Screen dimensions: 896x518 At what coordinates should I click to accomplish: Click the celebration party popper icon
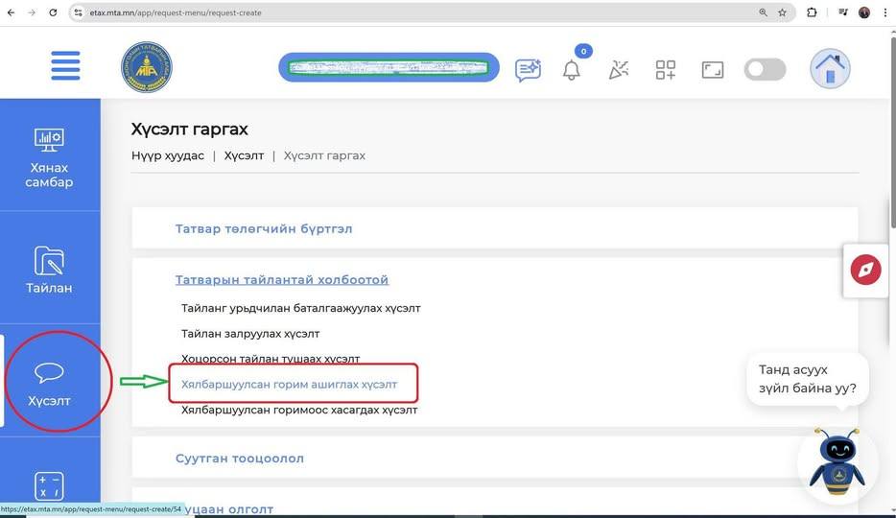pyautogui.click(x=619, y=69)
